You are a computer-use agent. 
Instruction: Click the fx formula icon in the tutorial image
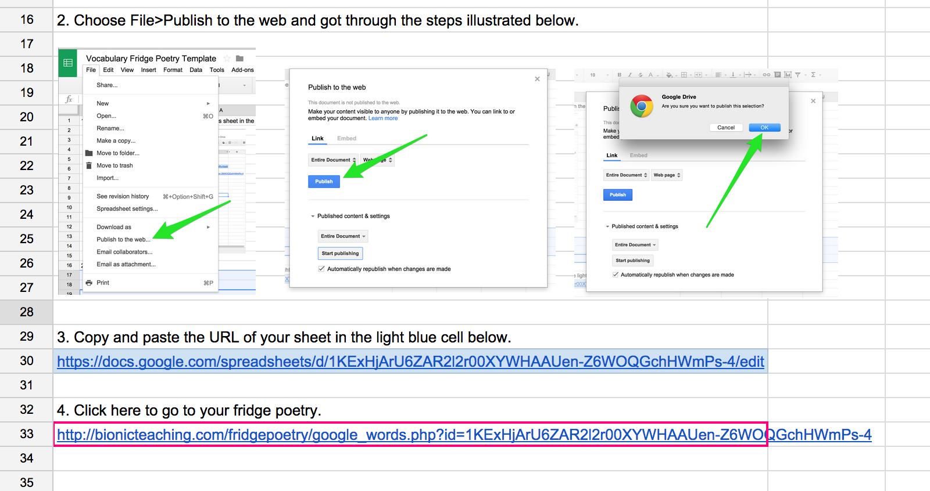[69, 99]
